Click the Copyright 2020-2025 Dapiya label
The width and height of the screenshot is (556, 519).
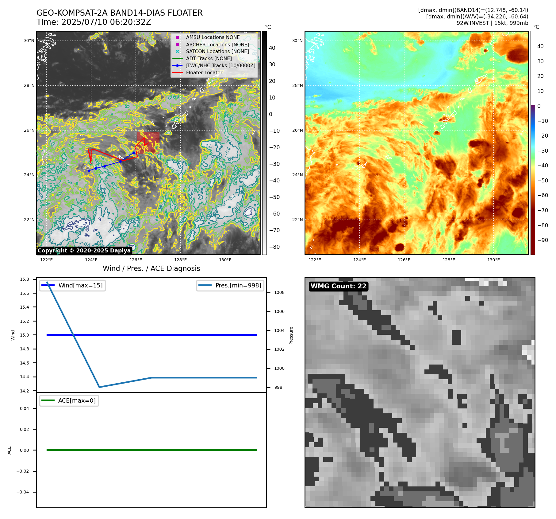pos(84,251)
